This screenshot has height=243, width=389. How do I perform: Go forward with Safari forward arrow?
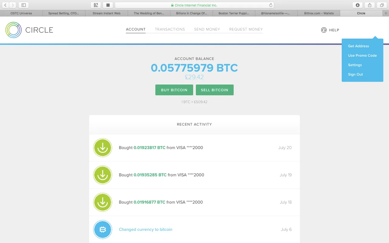(x=13, y=5)
